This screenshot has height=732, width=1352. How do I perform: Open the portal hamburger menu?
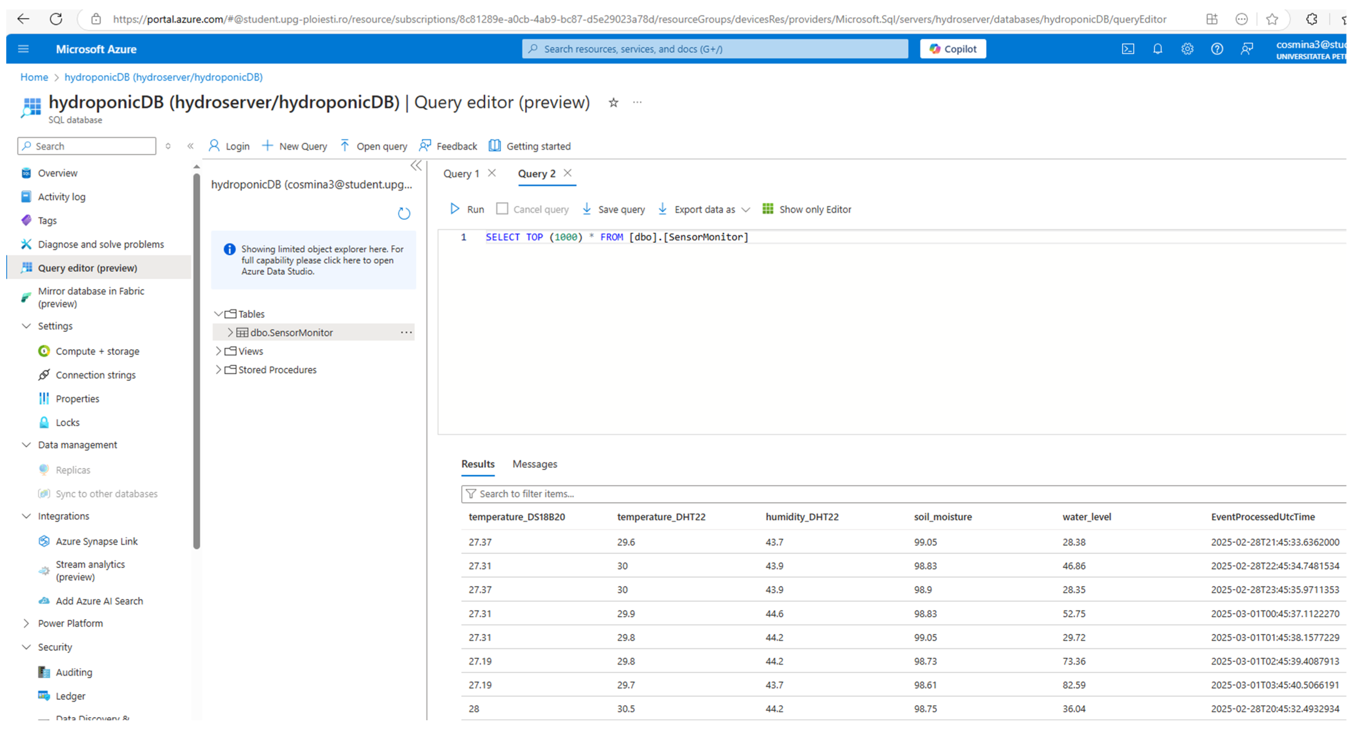click(23, 49)
